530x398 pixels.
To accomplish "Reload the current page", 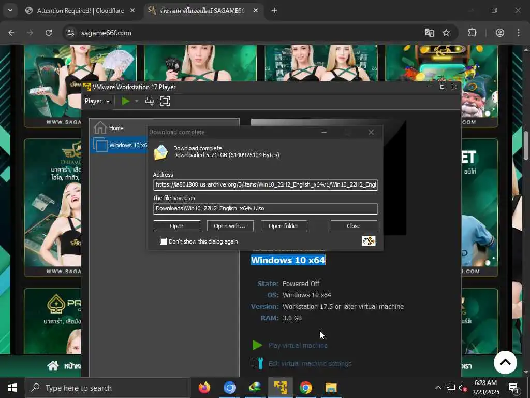I will pyautogui.click(x=49, y=33).
